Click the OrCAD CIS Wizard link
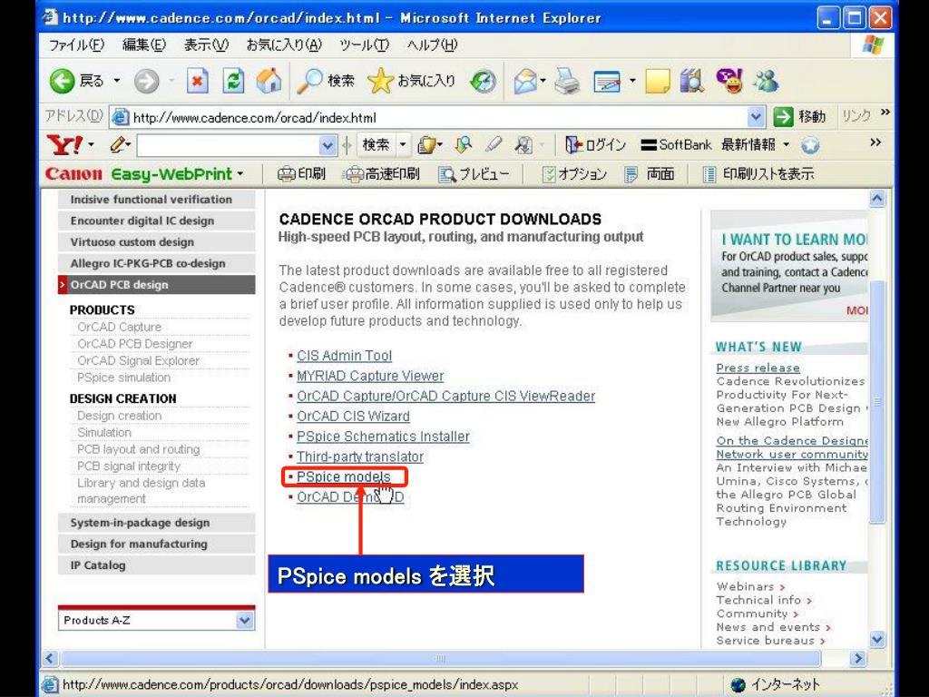The height and width of the screenshot is (697, 929). 353,416
